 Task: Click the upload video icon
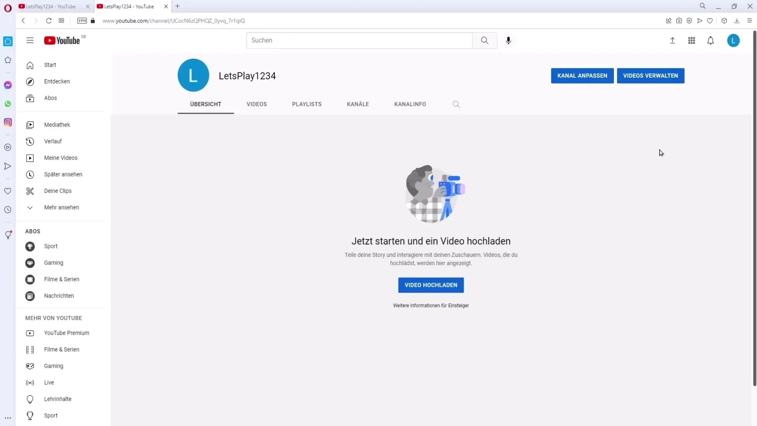point(672,40)
